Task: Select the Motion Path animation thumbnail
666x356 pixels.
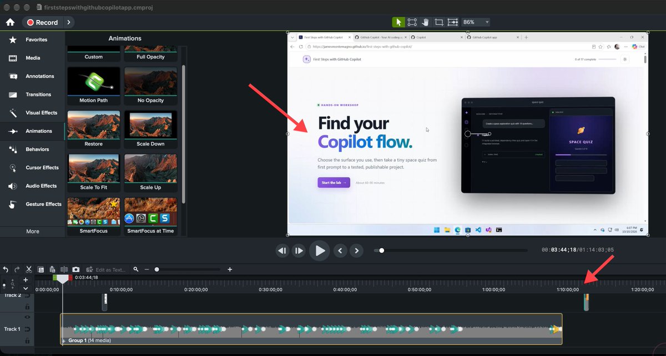Action: coord(94,87)
